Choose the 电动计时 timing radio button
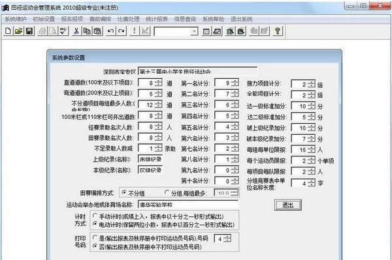 point(95,224)
